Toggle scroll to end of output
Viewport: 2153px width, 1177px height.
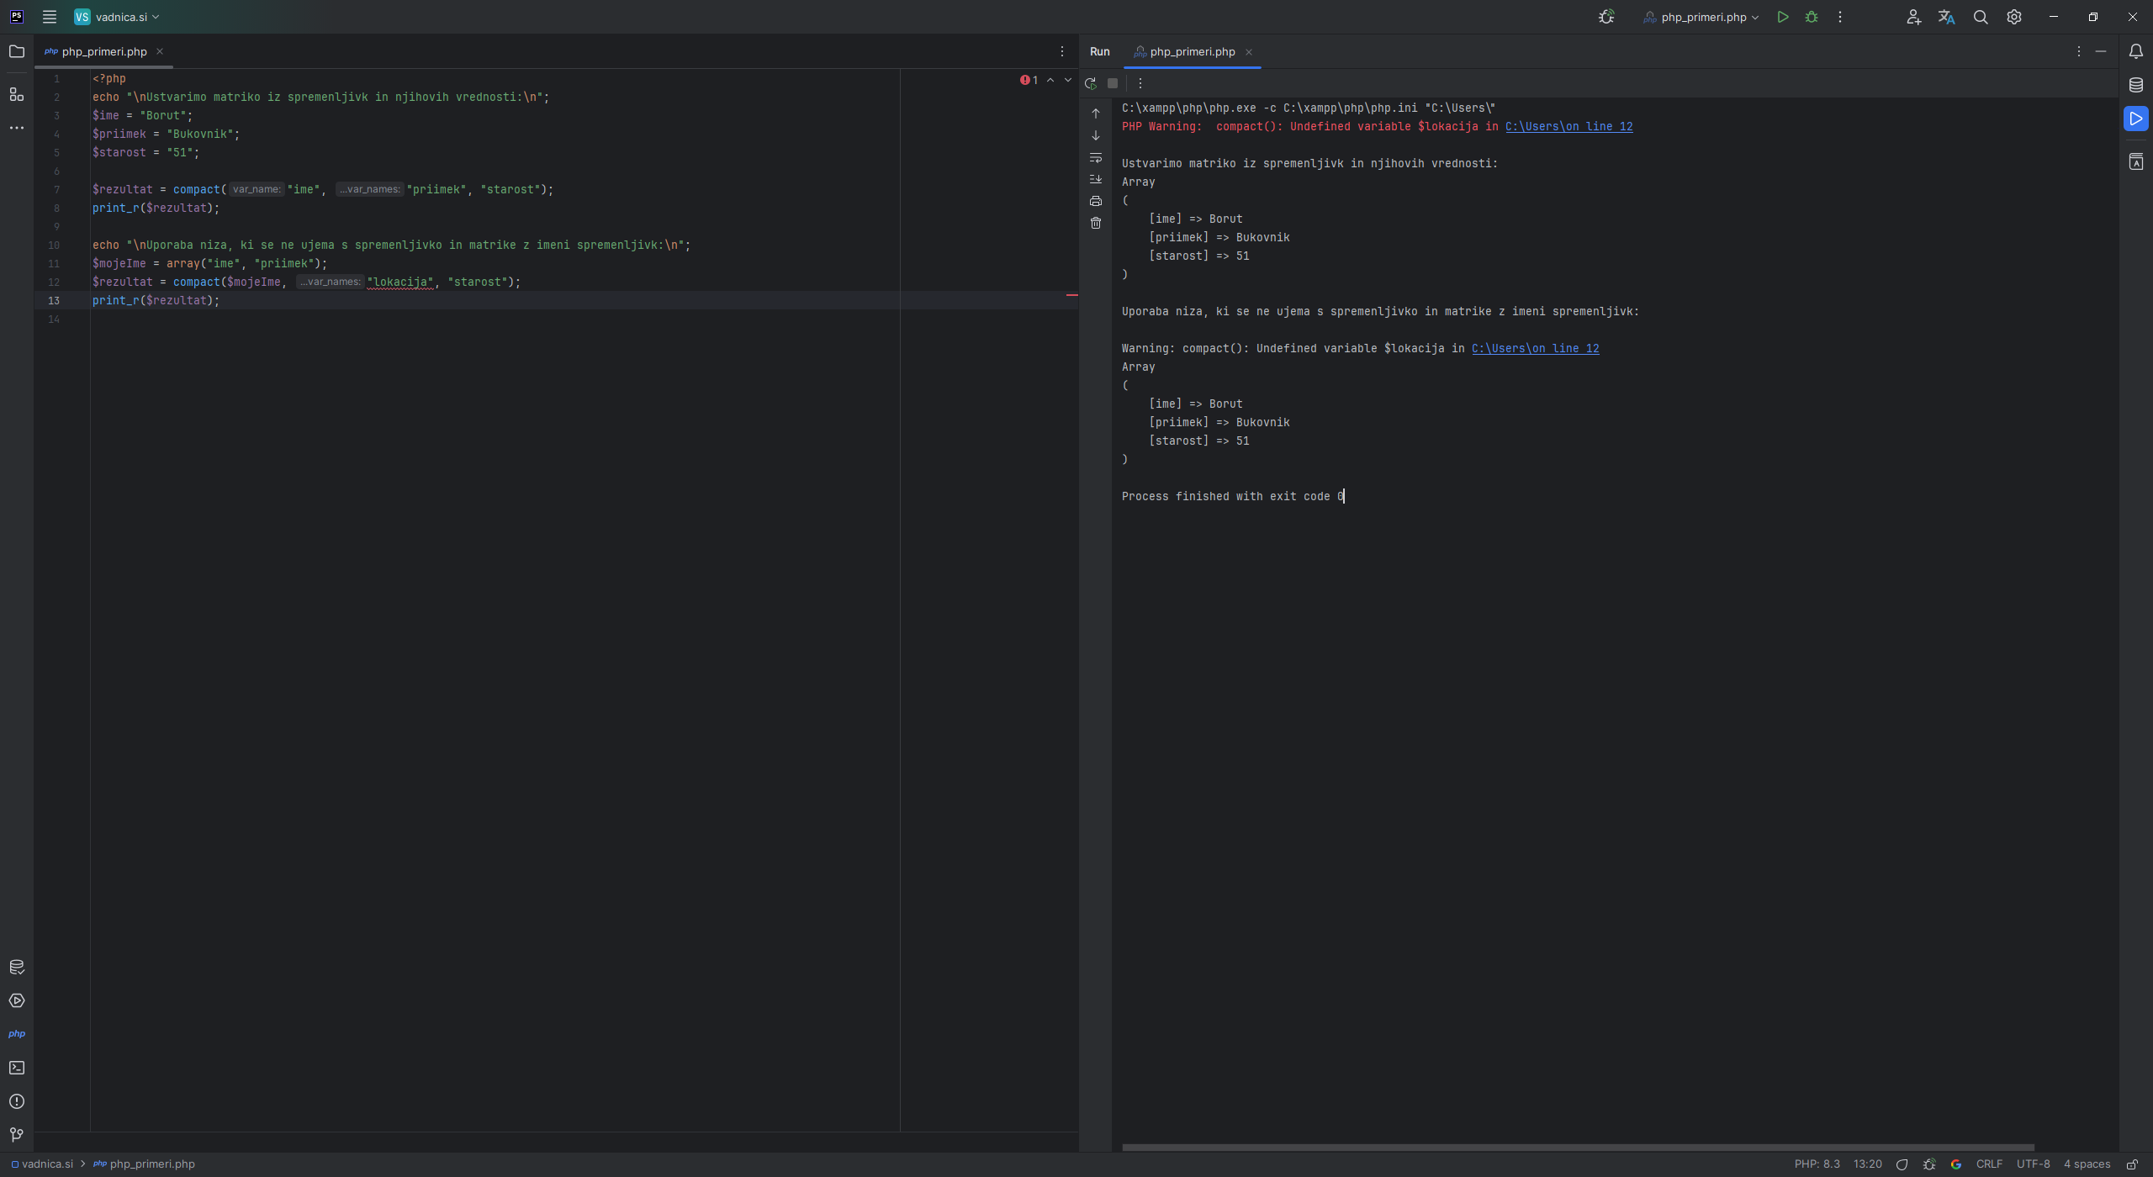(1096, 179)
